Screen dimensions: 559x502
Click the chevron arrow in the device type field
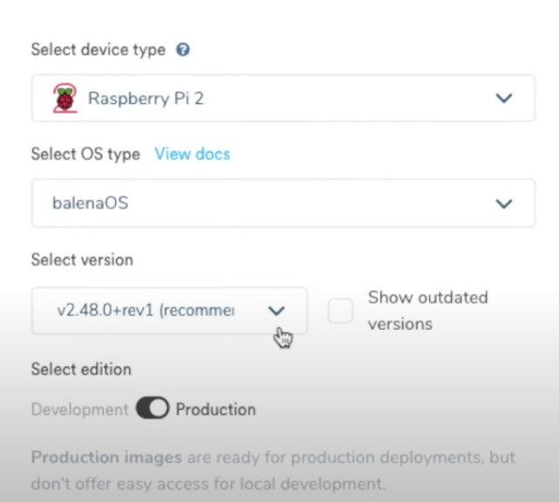point(504,98)
